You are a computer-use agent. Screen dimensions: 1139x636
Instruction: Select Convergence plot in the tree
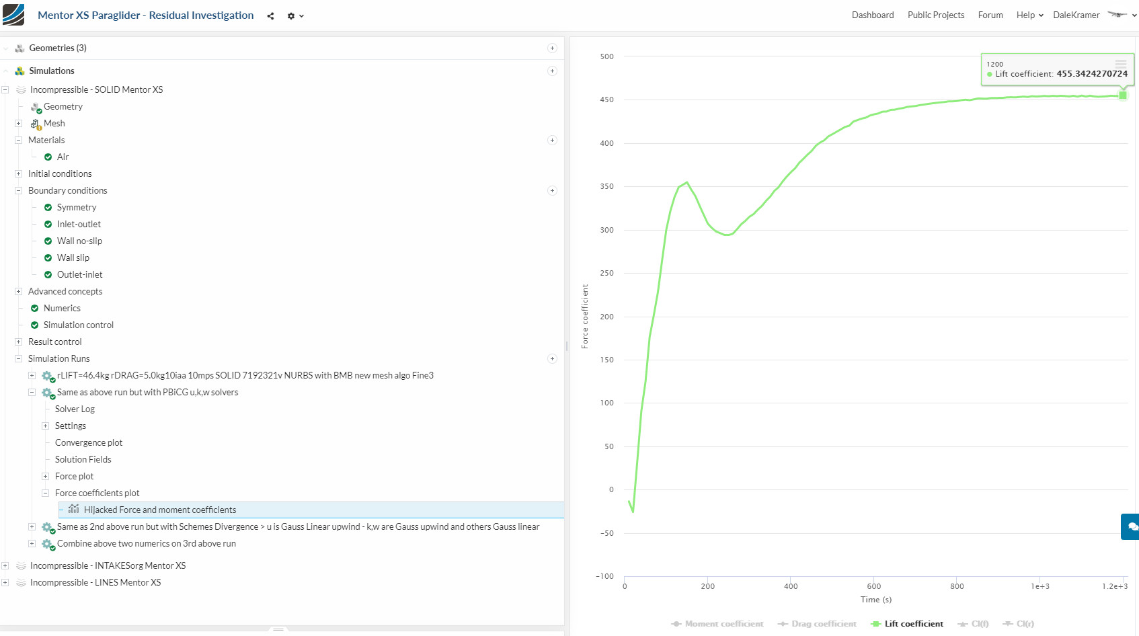point(89,443)
